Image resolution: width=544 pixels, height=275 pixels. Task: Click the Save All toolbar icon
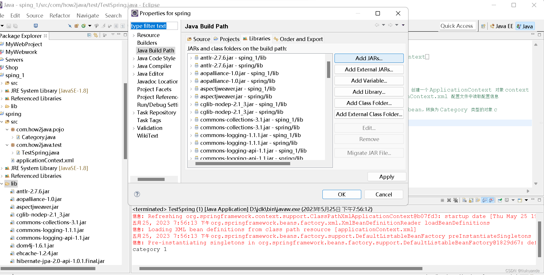tap(15, 26)
